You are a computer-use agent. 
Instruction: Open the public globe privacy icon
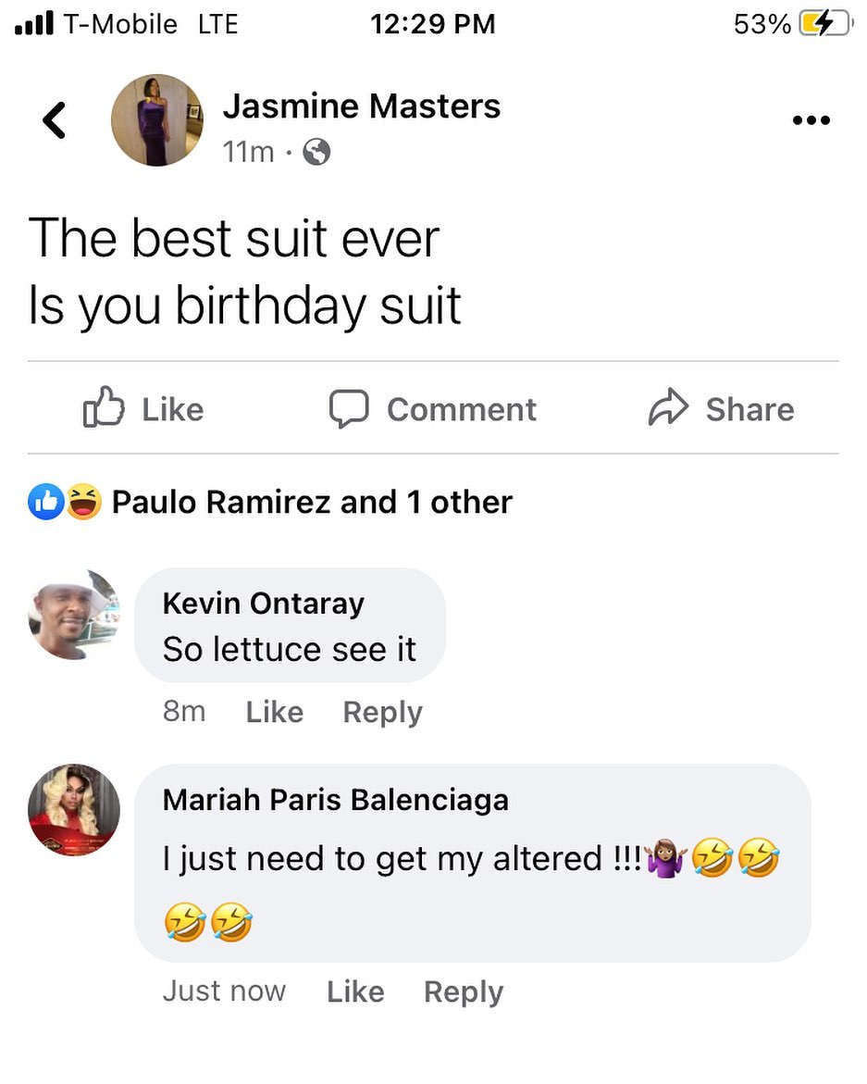click(316, 152)
